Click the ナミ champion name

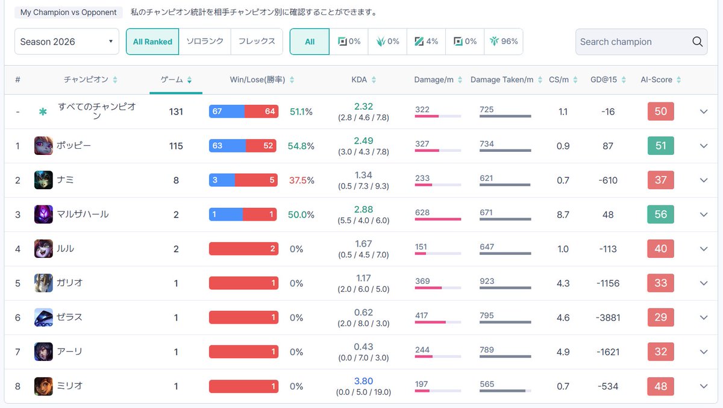click(65, 180)
